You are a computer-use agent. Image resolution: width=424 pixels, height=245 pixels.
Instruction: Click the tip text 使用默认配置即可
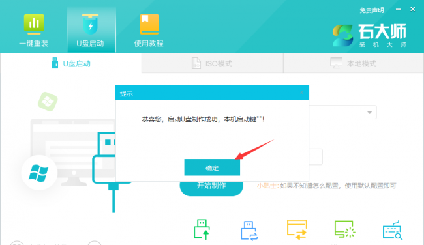point(371,186)
